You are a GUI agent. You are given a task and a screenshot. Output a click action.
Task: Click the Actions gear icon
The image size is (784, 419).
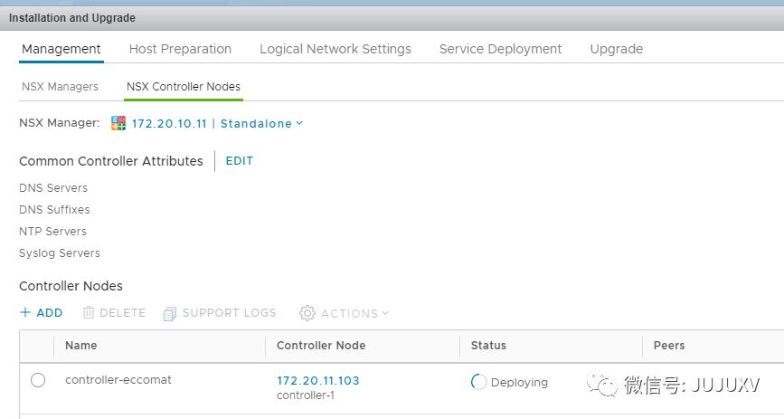click(x=307, y=313)
